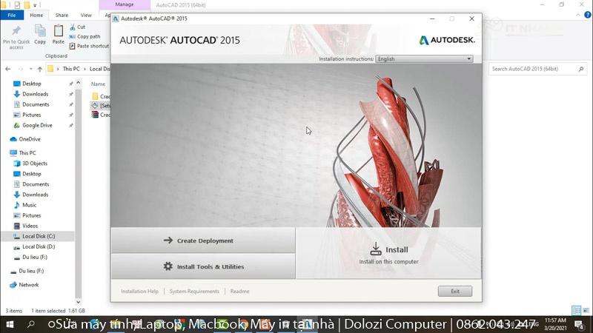
Task: View System Requirements link
Action: (194, 291)
